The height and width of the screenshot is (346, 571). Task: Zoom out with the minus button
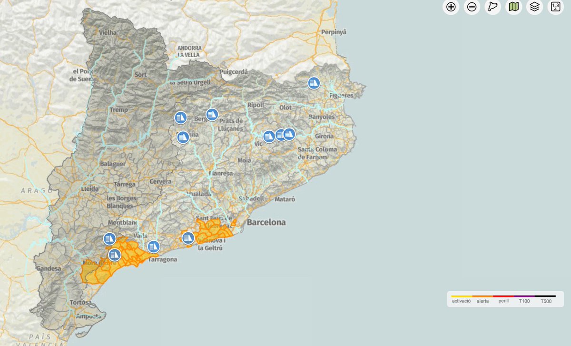[472, 7]
